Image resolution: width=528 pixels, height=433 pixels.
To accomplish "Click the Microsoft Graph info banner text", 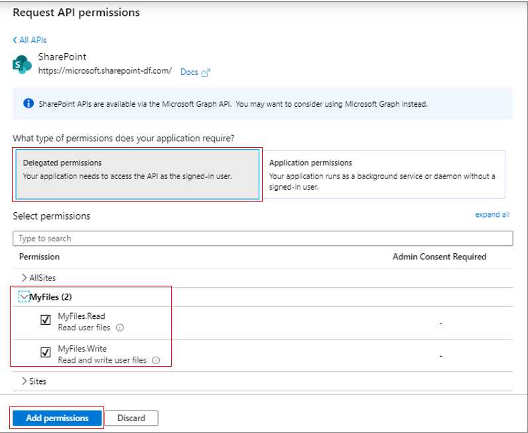I will pyautogui.click(x=233, y=104).
